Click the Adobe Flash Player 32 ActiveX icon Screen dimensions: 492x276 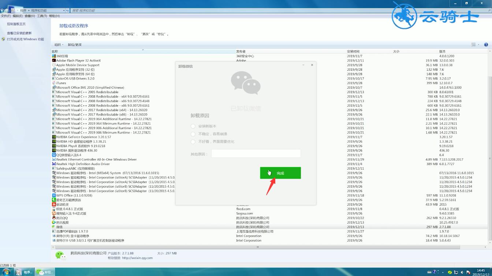[x=54, y=60]
